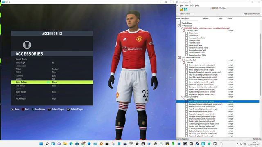Toggle the WARNING backup save group

(x=182, y=28)
